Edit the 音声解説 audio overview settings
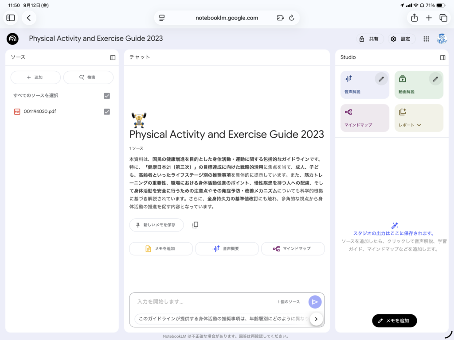Viewport: 454px width, 340px height. pyautogui.click(x=381, y=79)
